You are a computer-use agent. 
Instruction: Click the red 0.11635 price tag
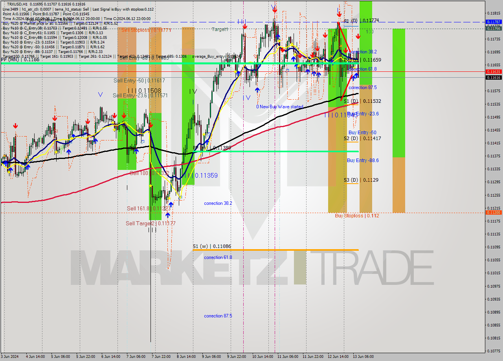tap(494, 71)
